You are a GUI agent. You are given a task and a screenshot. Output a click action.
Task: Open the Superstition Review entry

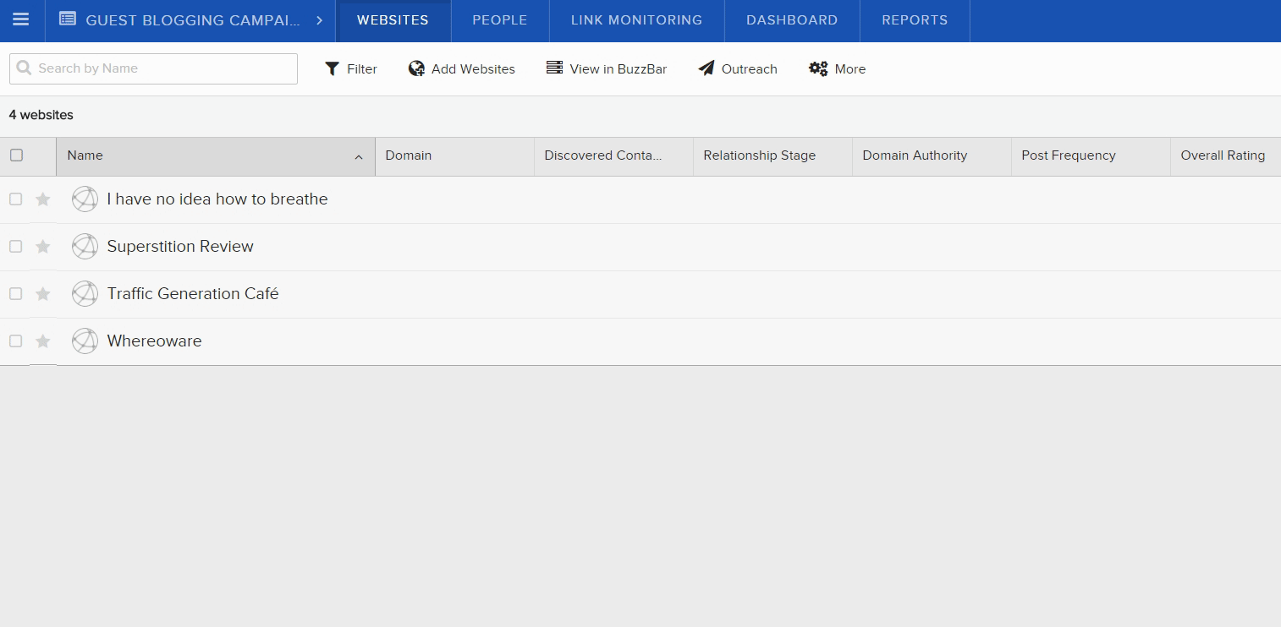180,247
